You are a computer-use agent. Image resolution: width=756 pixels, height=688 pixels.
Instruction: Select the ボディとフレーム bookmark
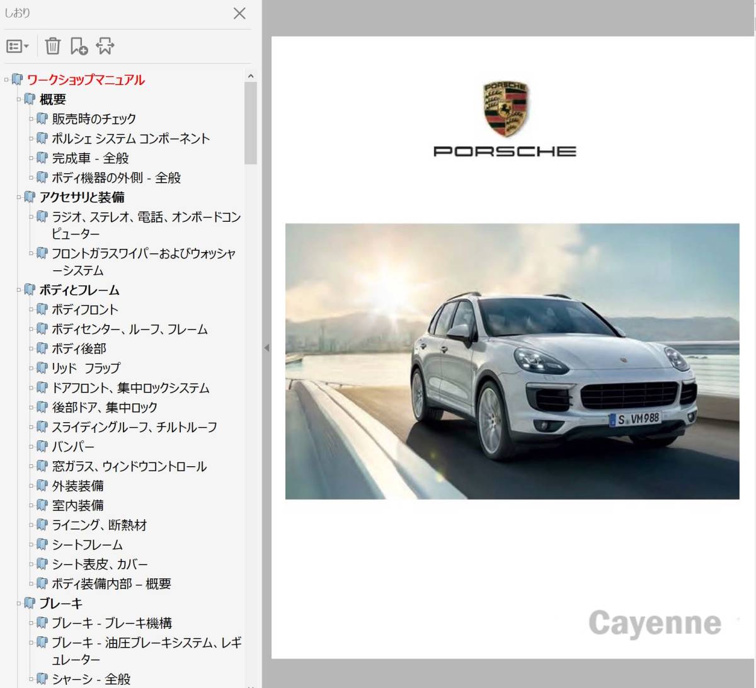[x=79, y=290]
